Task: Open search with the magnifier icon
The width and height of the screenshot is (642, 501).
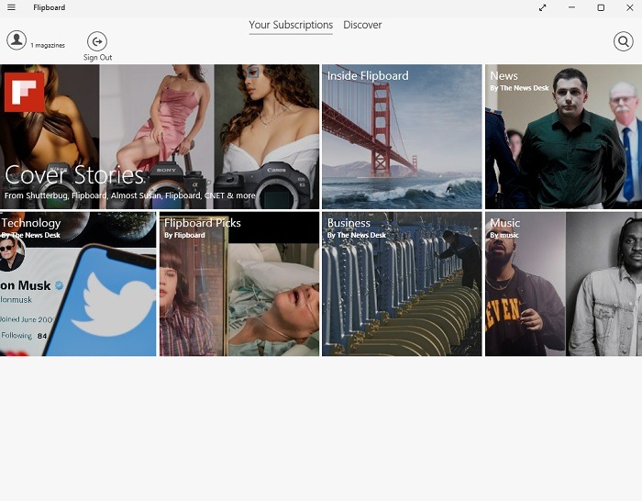Action: 623,41
